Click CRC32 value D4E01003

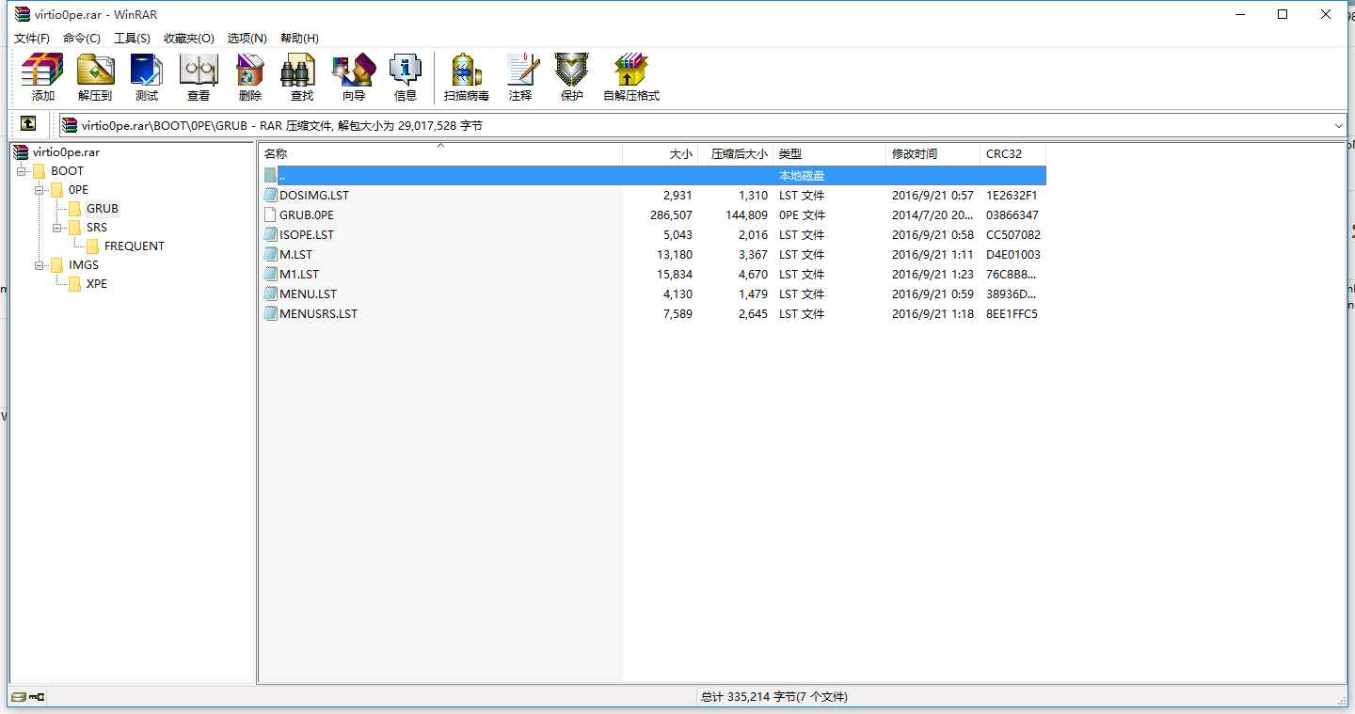click(1013, 255)
